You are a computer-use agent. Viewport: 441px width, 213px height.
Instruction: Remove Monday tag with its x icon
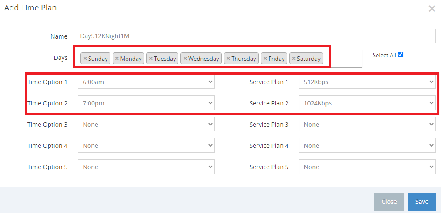117,59
